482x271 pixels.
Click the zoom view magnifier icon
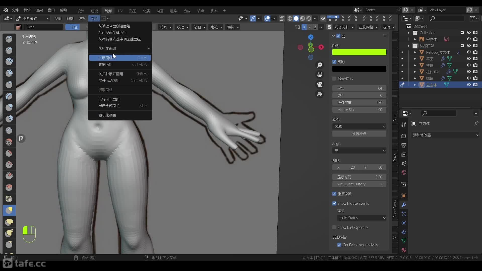(x=320, y=65)
